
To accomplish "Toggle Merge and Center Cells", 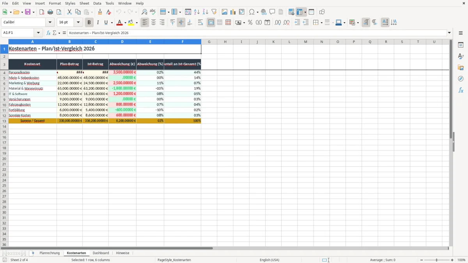I will click(211, 23).
